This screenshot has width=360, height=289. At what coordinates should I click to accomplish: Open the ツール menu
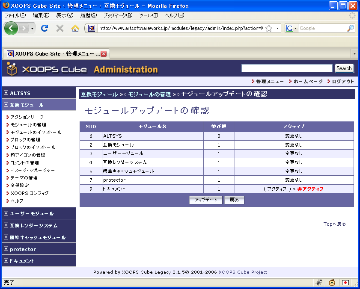pyautogui.click(x=148, y=15)
